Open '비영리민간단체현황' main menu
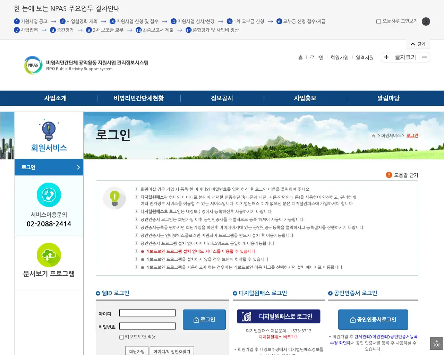The height and width of the screenshot is (355, 444). click(139, 98)
